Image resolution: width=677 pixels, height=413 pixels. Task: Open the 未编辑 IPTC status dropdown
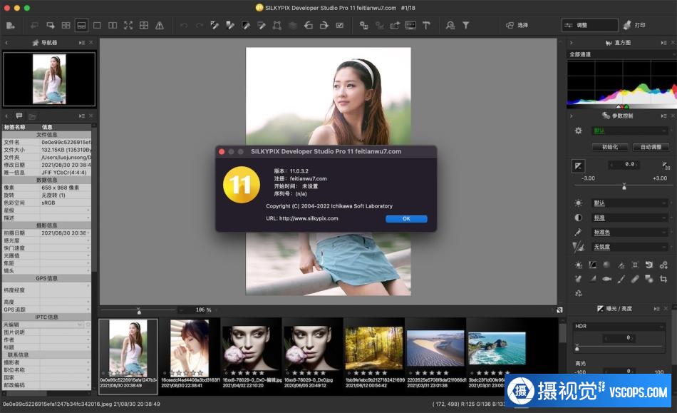click(43, 325)
